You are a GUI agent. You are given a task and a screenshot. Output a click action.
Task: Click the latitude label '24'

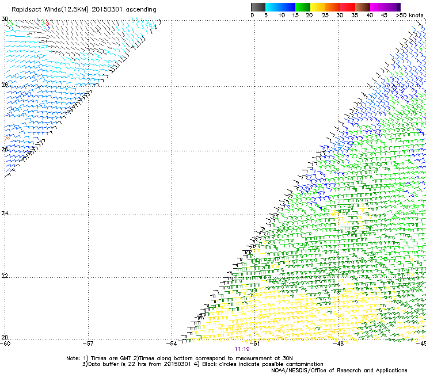click(5, 213)
